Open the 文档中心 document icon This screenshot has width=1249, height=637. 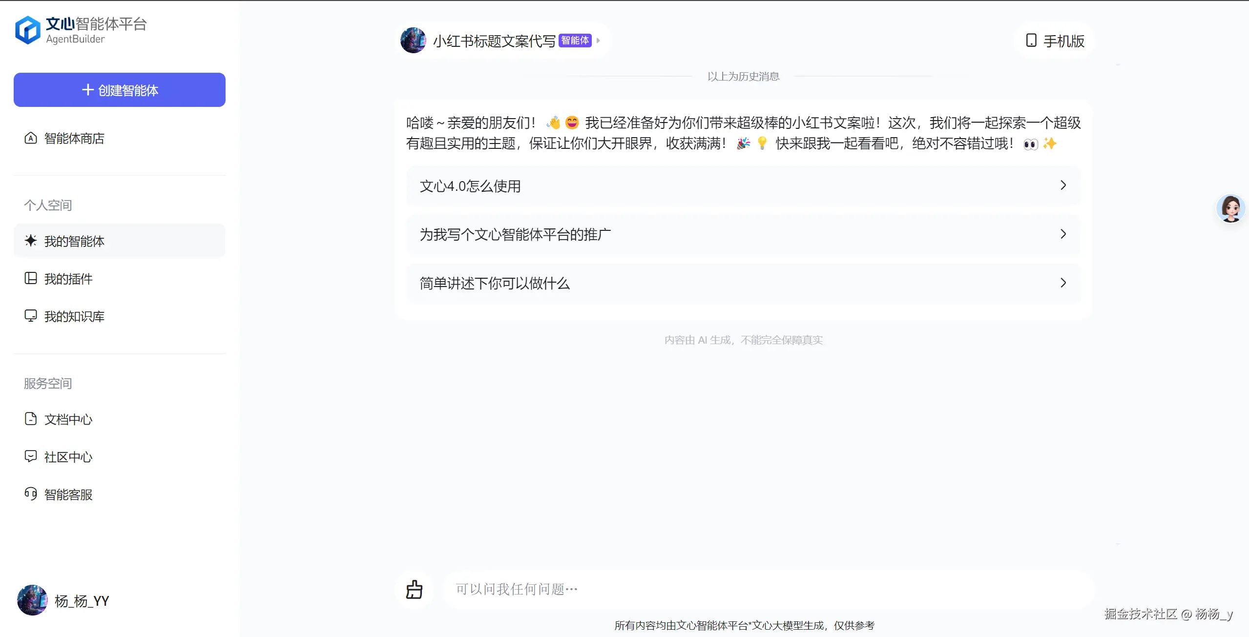(x=31, y=419)
